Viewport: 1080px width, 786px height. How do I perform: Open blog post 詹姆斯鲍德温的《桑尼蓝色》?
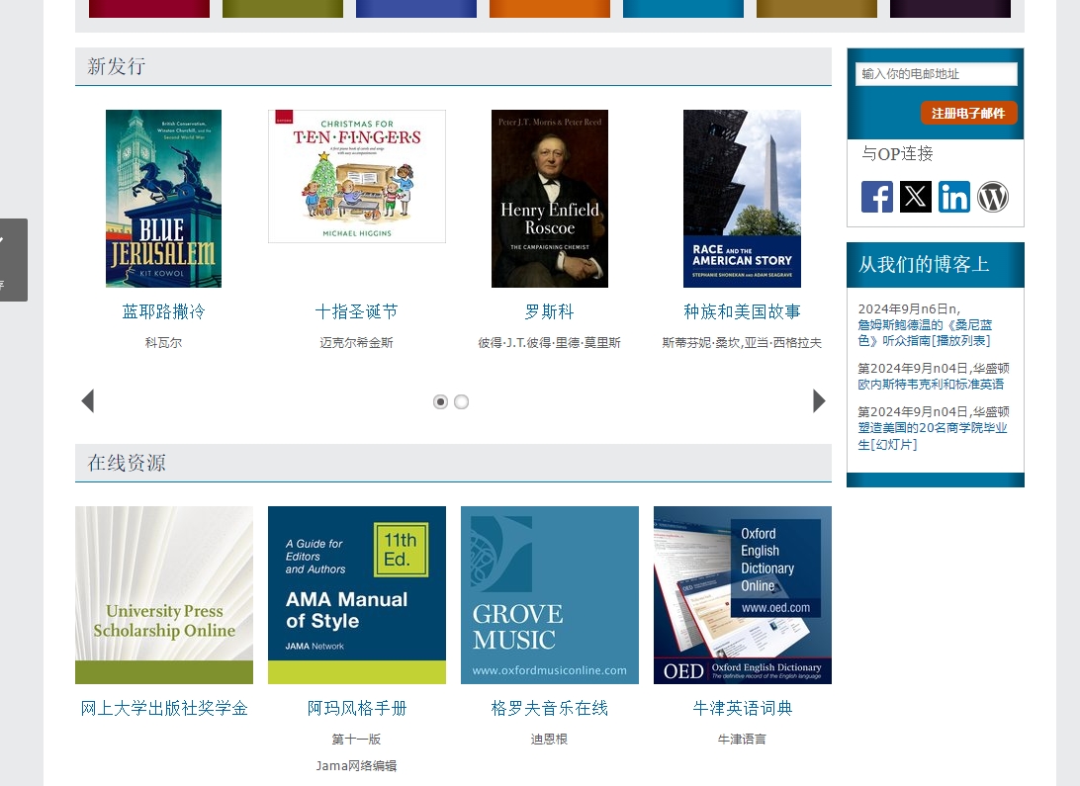(925, 332)
